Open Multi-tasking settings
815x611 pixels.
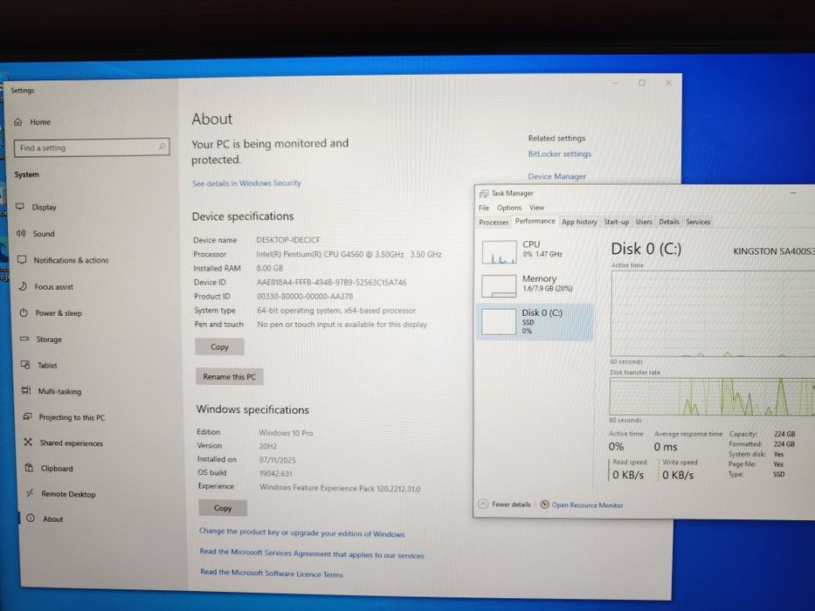(52, 391)
